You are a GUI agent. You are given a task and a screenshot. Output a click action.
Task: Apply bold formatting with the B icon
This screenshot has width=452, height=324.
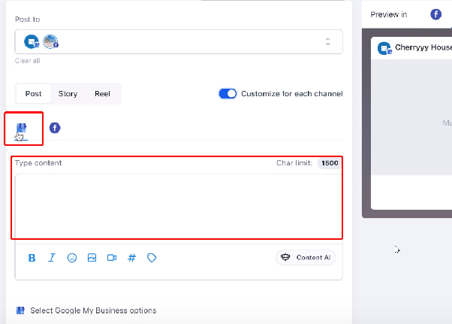pos(32,258)
